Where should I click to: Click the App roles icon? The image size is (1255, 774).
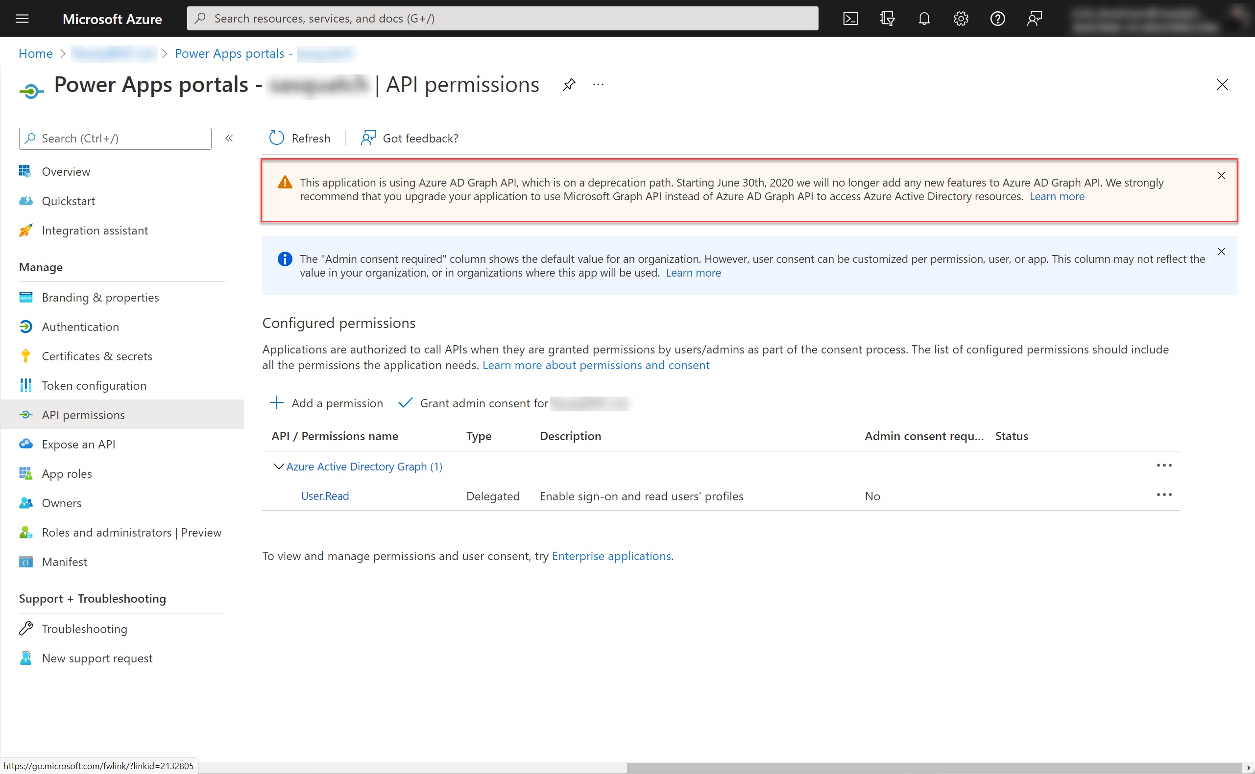coord(25,473)
